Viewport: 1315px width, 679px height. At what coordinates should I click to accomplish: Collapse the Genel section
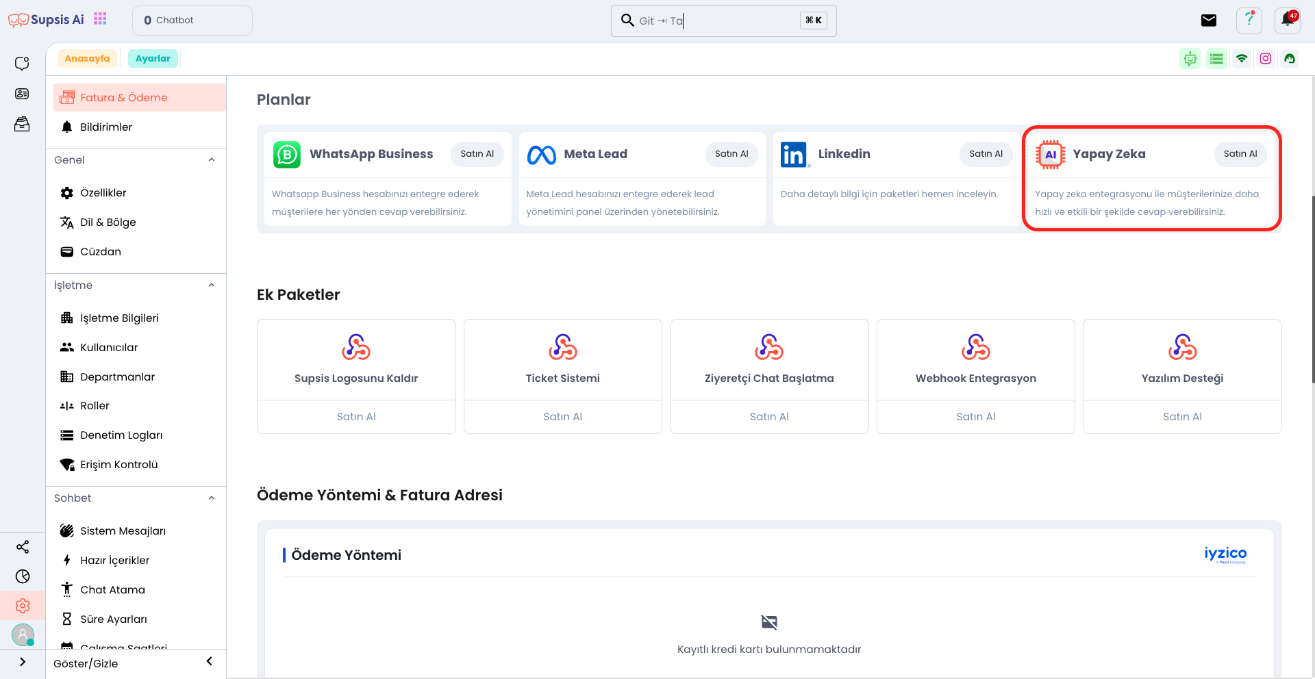[212, 160]
